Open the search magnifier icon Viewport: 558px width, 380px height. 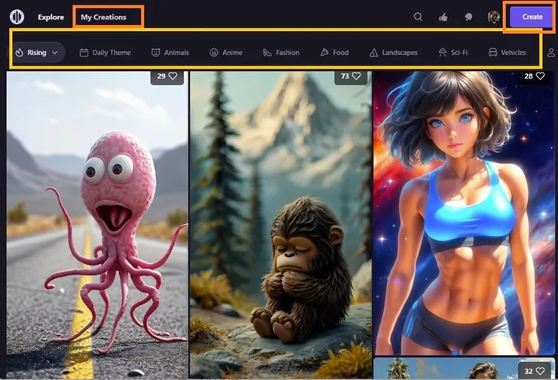(418, 17)
